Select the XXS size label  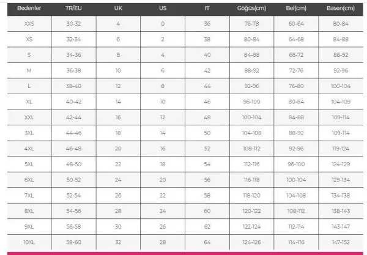tap(29, 23)
